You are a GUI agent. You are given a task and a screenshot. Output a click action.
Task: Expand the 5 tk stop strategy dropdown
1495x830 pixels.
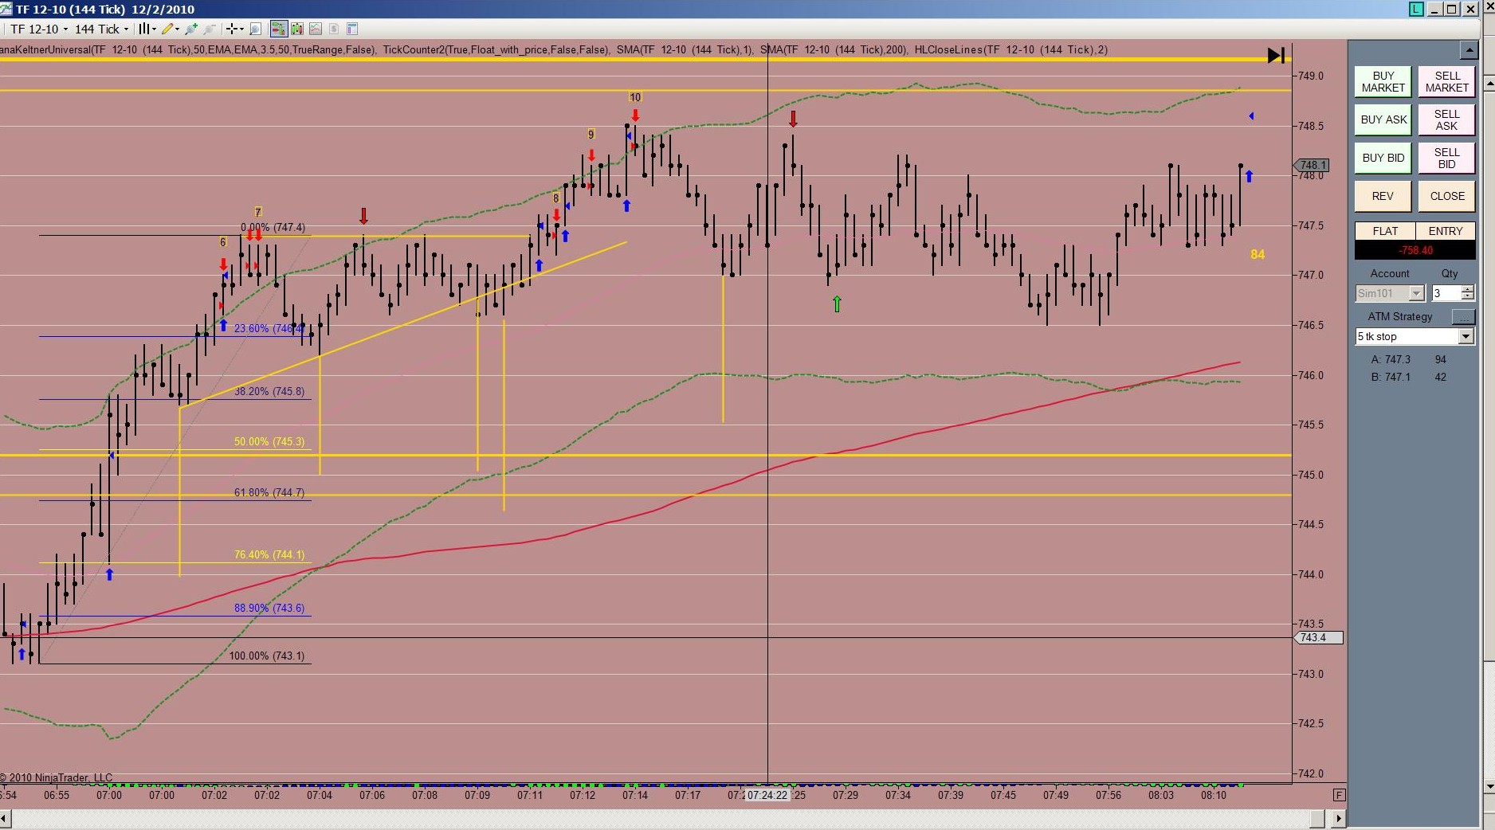(x=1466, y=336)
